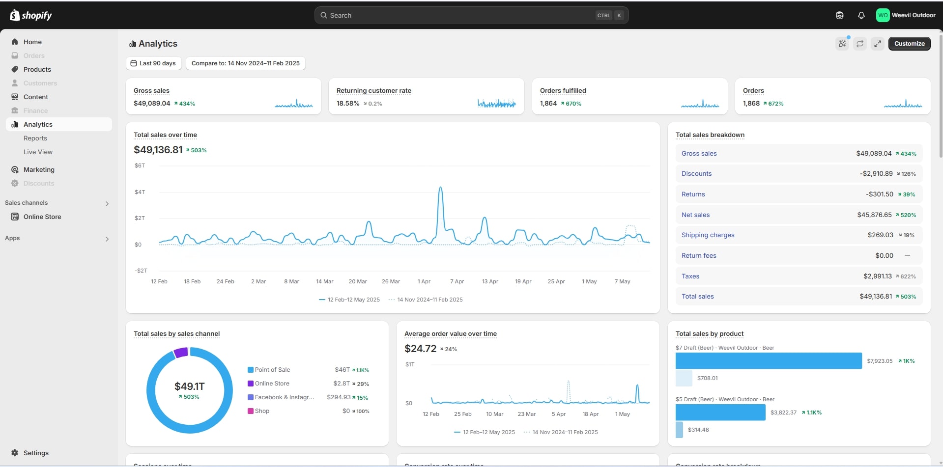
Task: Open the Net sales link
Action: click(x=695, y=215)
